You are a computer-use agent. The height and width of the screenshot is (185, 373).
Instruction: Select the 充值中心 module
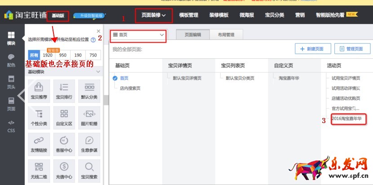(x=64, y=171)
